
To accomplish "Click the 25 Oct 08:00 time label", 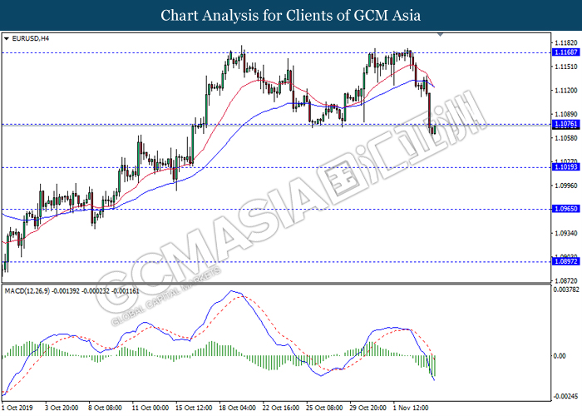I will pos(324,408).
